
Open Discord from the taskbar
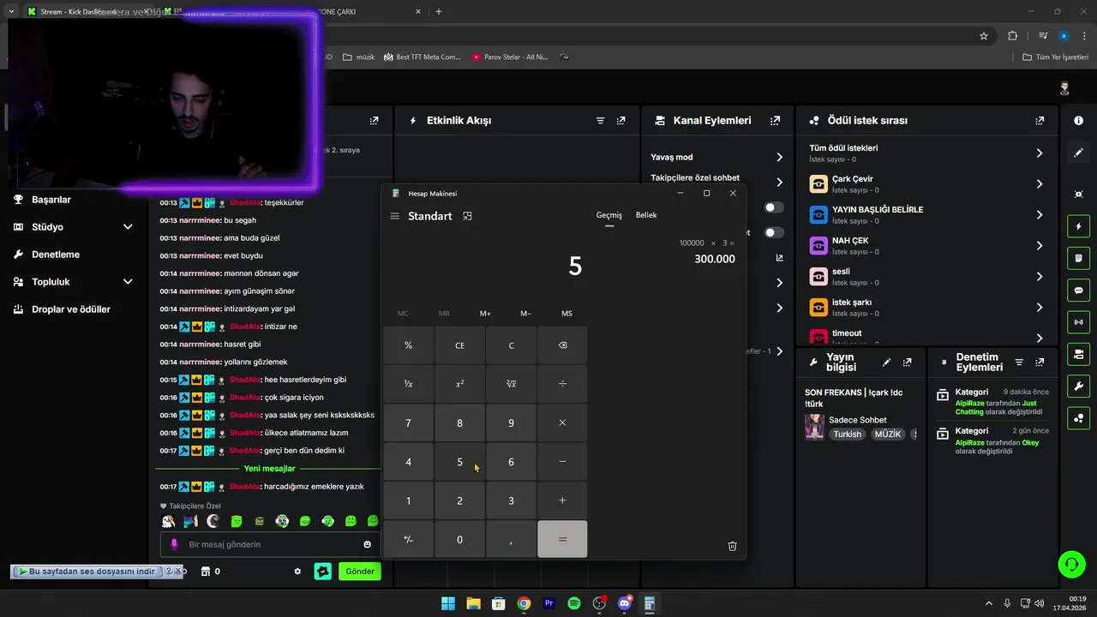pyautogui.click(x=625, y=603)
